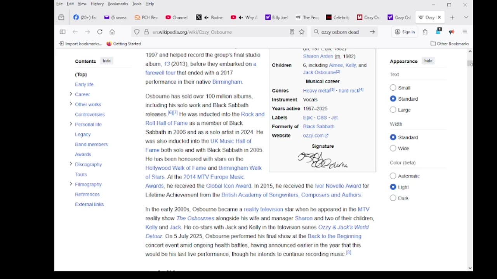Open the Black Sabbath infobox link
The image size is (497, 279).
pyautogui.click(x=318, y=126)
